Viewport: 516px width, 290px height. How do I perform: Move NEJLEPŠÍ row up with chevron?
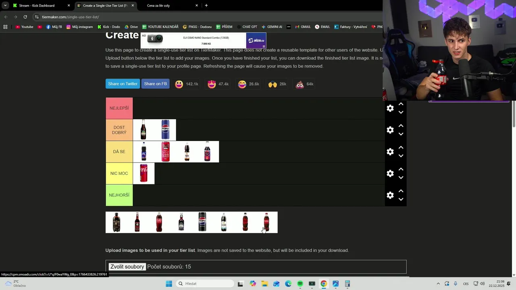click(401, 104)
